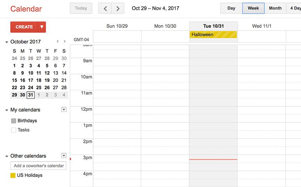The height and width of the screenshot is (187, 301).
Task: Go to the previous week arrow
Action: (105, 8)
